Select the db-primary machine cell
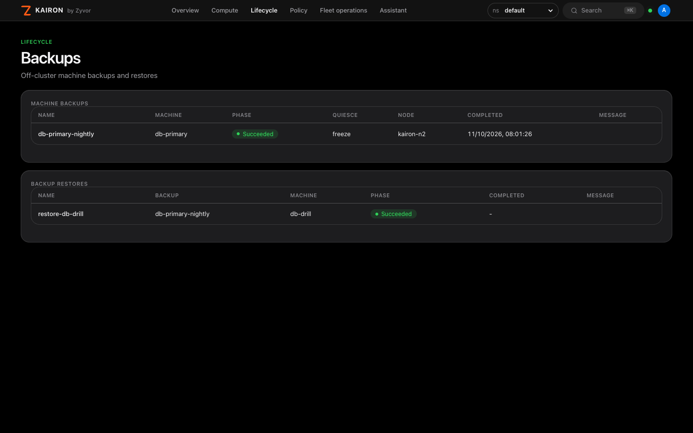The height and width of the screenshot is (433, 693). coord(171,134)
